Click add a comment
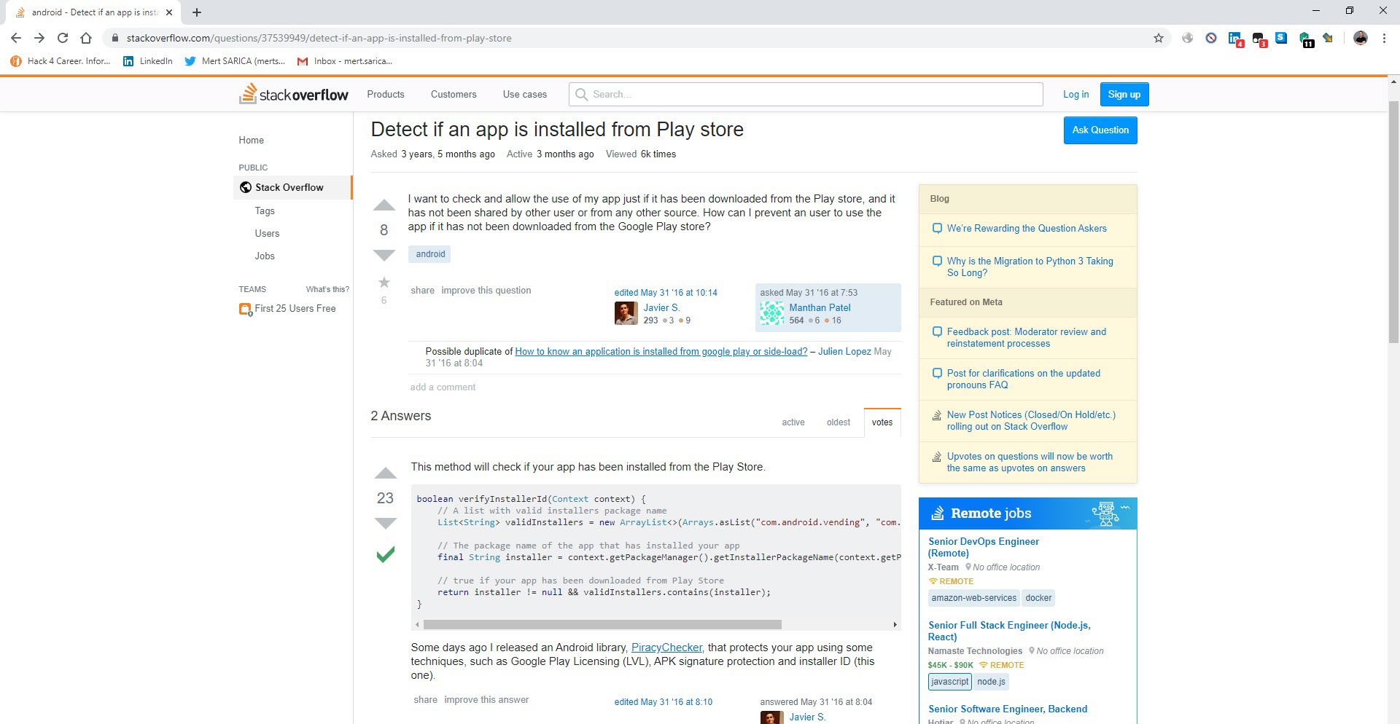This screenshot has height=724, width=1400. pyautogui.click(x=443, y=387)
